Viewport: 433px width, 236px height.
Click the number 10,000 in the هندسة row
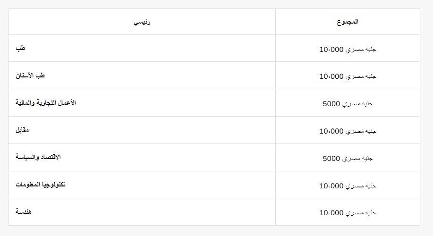coord(331,213)
